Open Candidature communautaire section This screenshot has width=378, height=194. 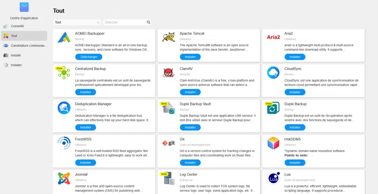(x=24, y=45)
